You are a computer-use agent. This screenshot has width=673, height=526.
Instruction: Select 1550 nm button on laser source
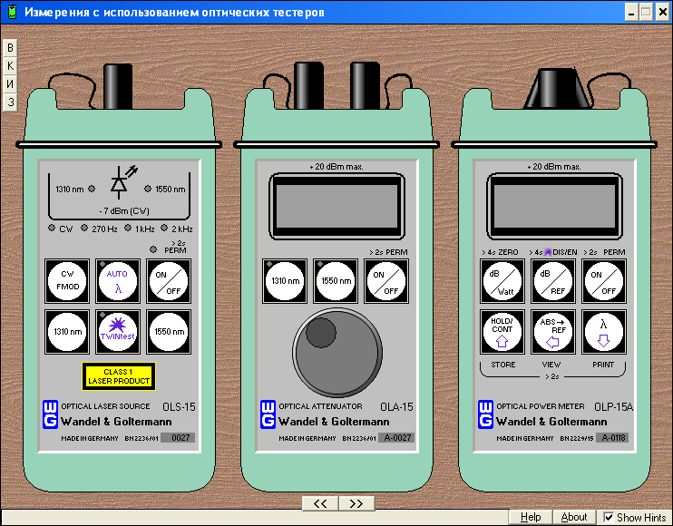point(169,332)
